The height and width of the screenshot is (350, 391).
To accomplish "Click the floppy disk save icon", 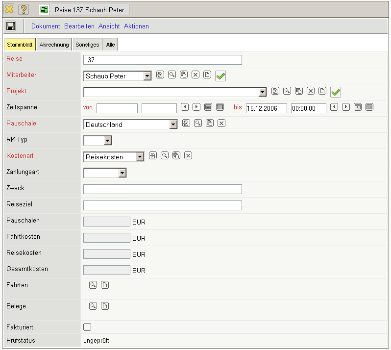I will (10, 26).
